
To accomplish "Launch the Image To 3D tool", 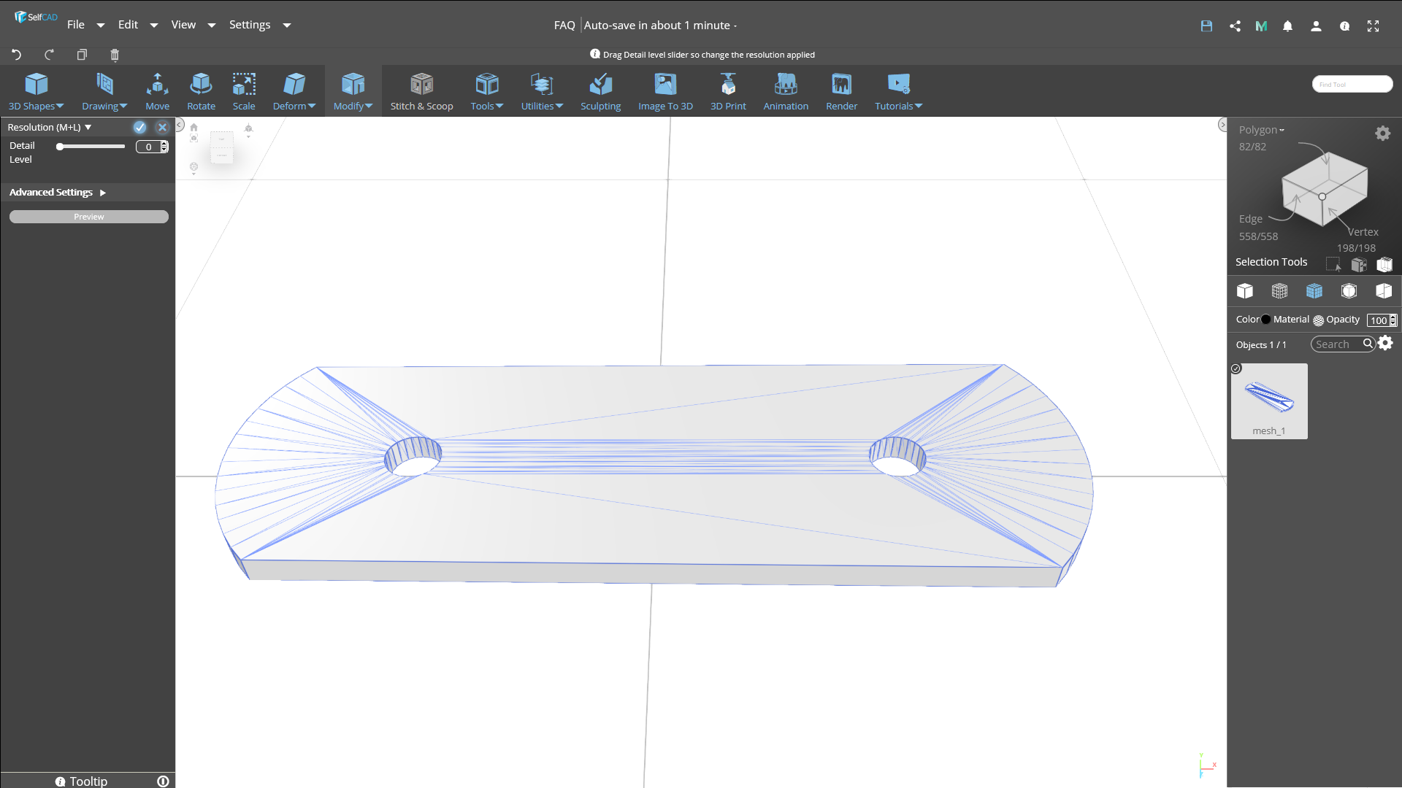I will click(x=665, y=90).
